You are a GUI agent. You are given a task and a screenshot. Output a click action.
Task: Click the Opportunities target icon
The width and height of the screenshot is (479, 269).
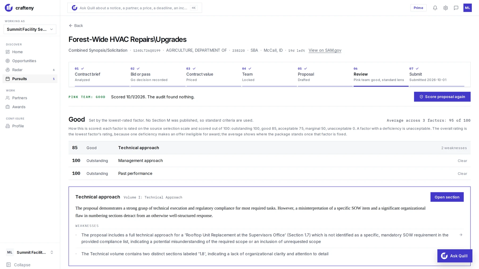pos(8,61)
